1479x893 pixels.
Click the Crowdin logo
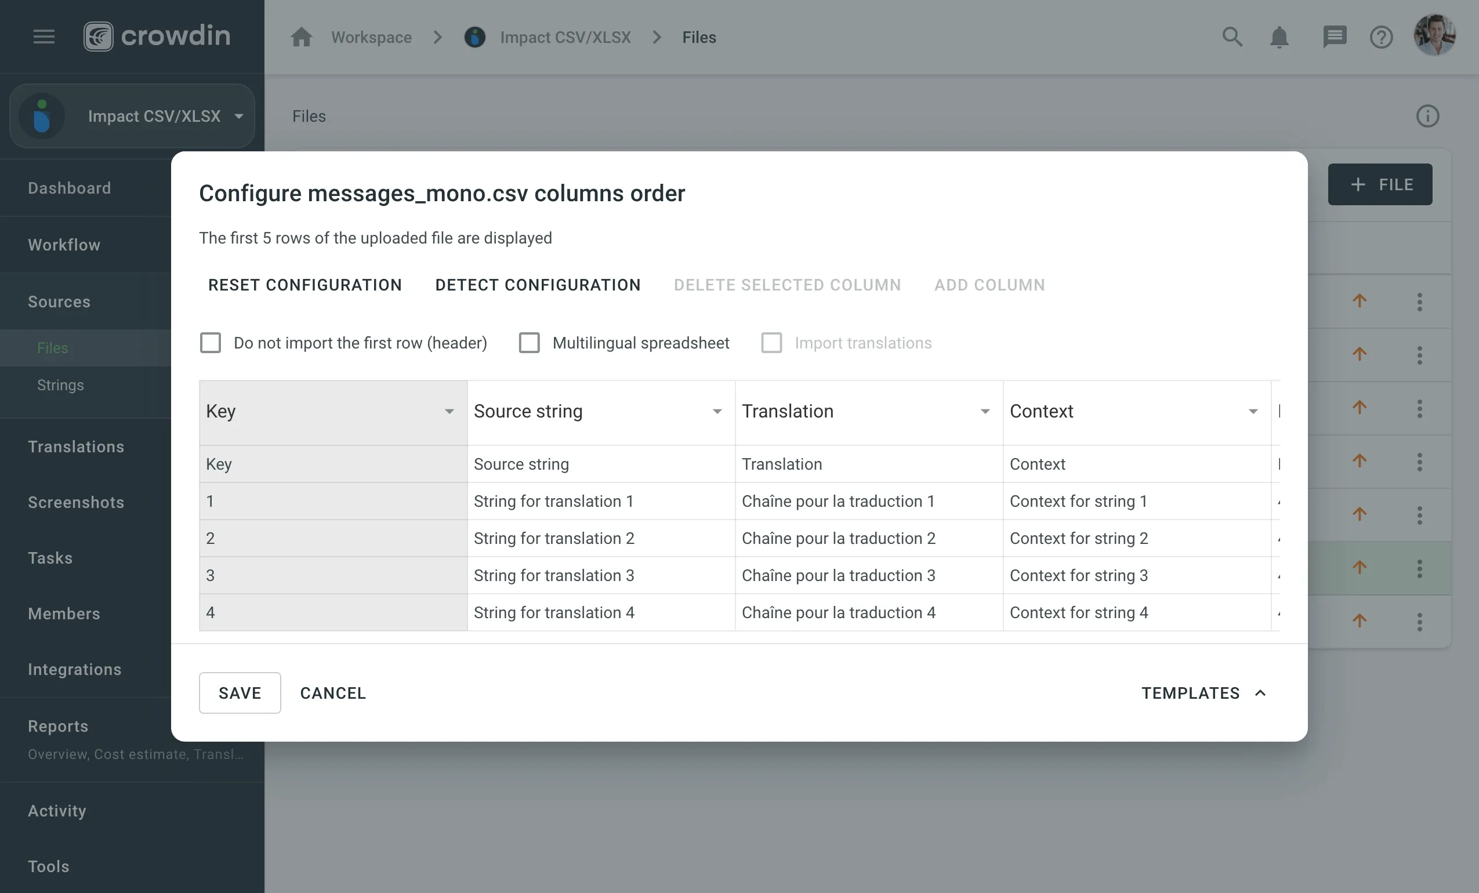[157, 37]
